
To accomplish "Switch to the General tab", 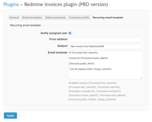I will coord(14,18).
